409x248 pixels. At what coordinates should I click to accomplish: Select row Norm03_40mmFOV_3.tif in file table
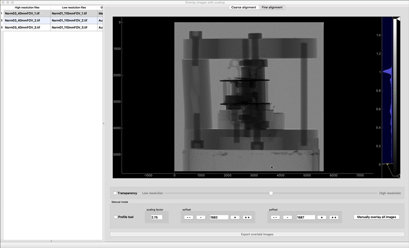click(x=27, y=28)
